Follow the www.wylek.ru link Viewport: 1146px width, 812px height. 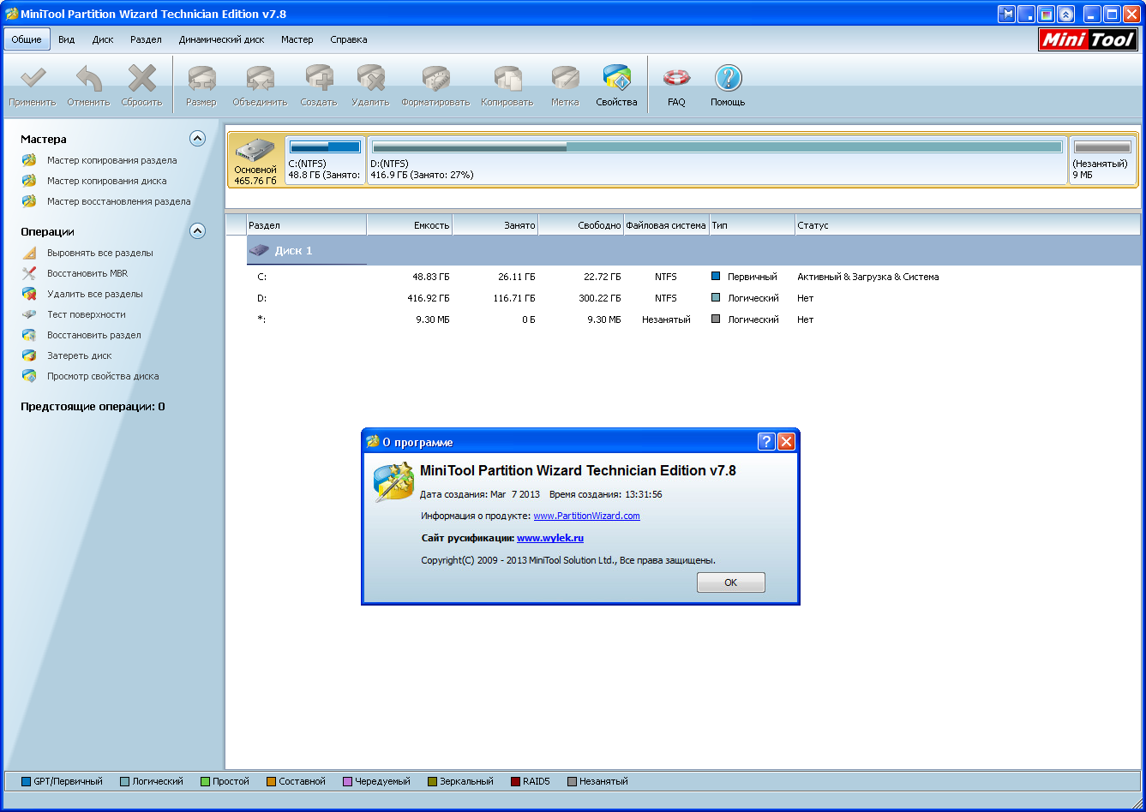coord(550,538)
